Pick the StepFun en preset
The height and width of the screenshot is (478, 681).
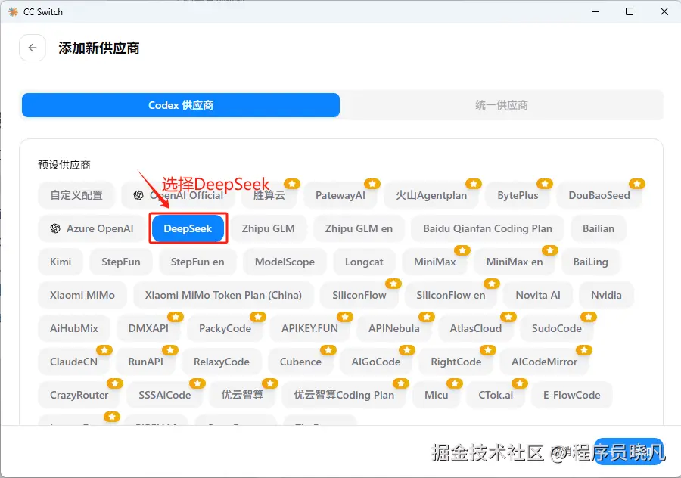197,262
